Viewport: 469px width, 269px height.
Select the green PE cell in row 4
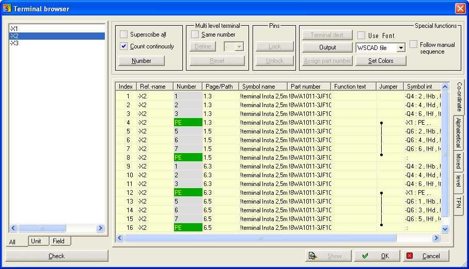(x=188, y=123)
